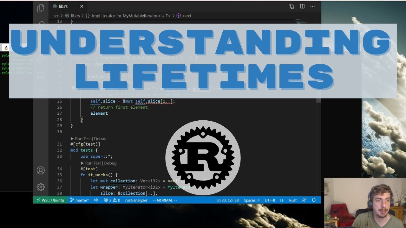Click 'mod tests {' on line 32

coord(84,150)
